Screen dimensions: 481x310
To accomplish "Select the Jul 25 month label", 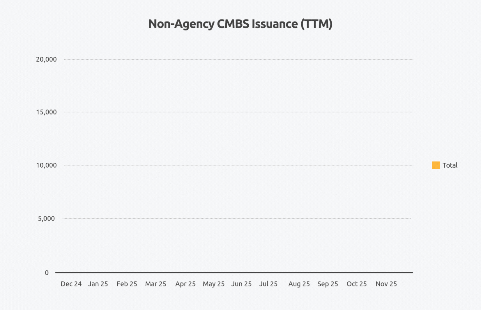I will (x=268, y=284).
